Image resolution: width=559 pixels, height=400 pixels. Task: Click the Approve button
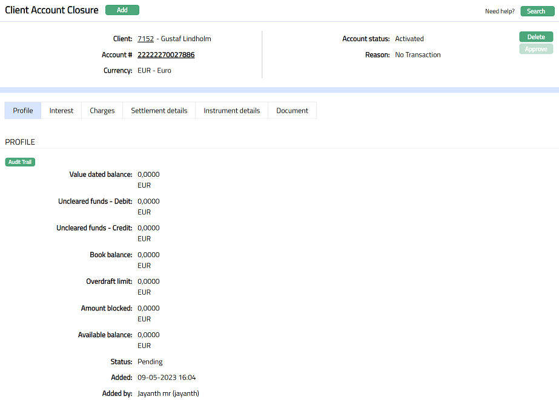536,49
